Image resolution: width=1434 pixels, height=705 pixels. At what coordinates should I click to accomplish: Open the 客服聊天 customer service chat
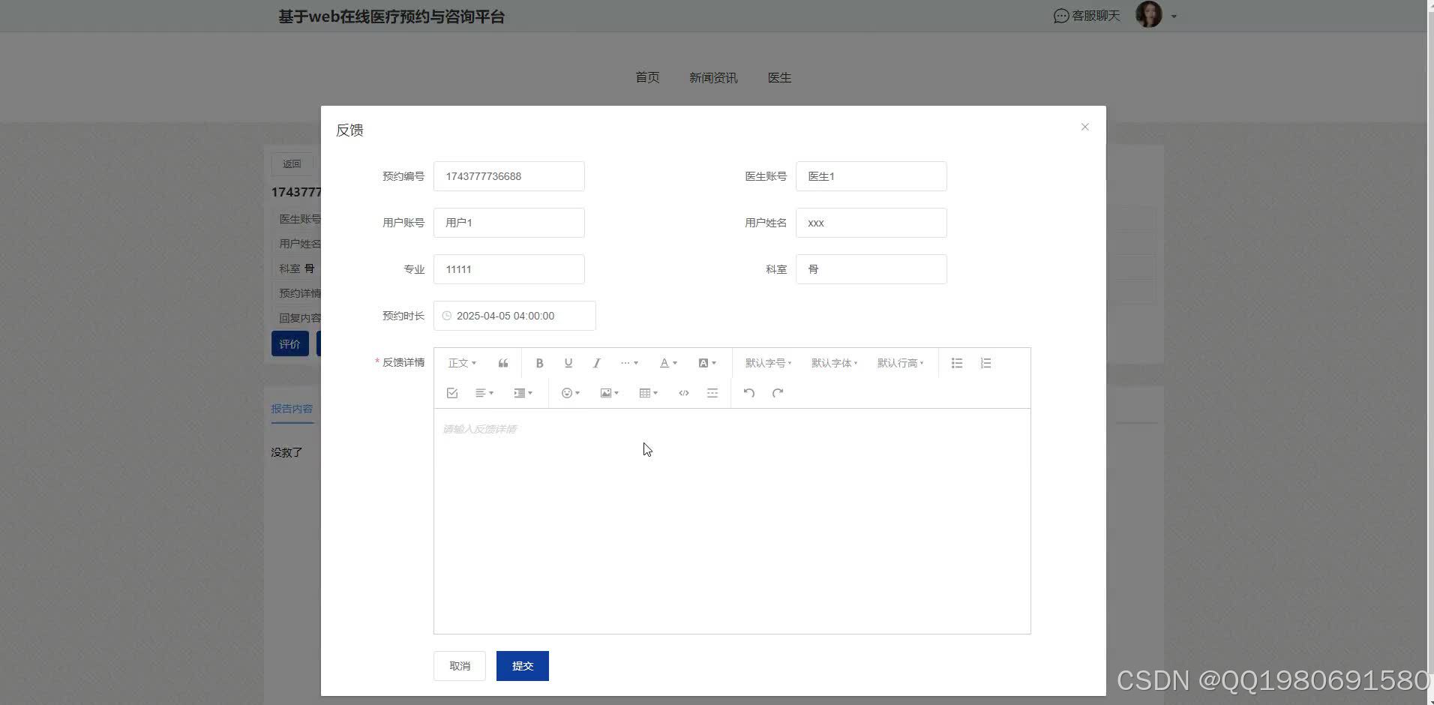[x=1085, y=15]
